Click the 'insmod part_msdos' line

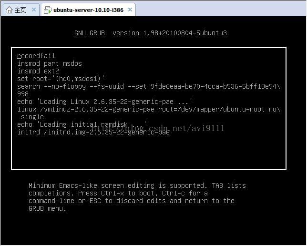[50, 64]
